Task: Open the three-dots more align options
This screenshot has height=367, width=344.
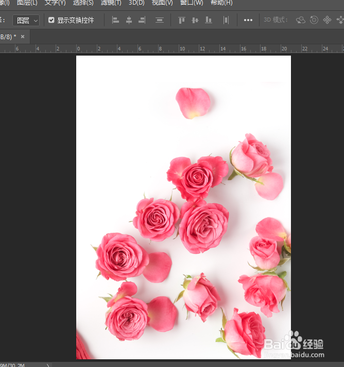Action: pos(248,20)
